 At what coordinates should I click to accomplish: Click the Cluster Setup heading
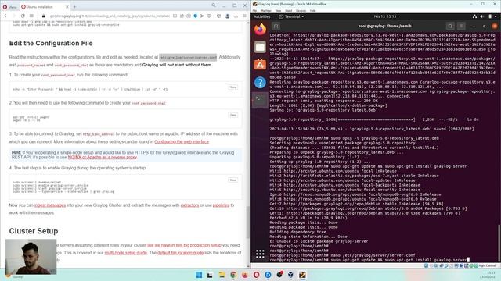(x=34, y=231)
